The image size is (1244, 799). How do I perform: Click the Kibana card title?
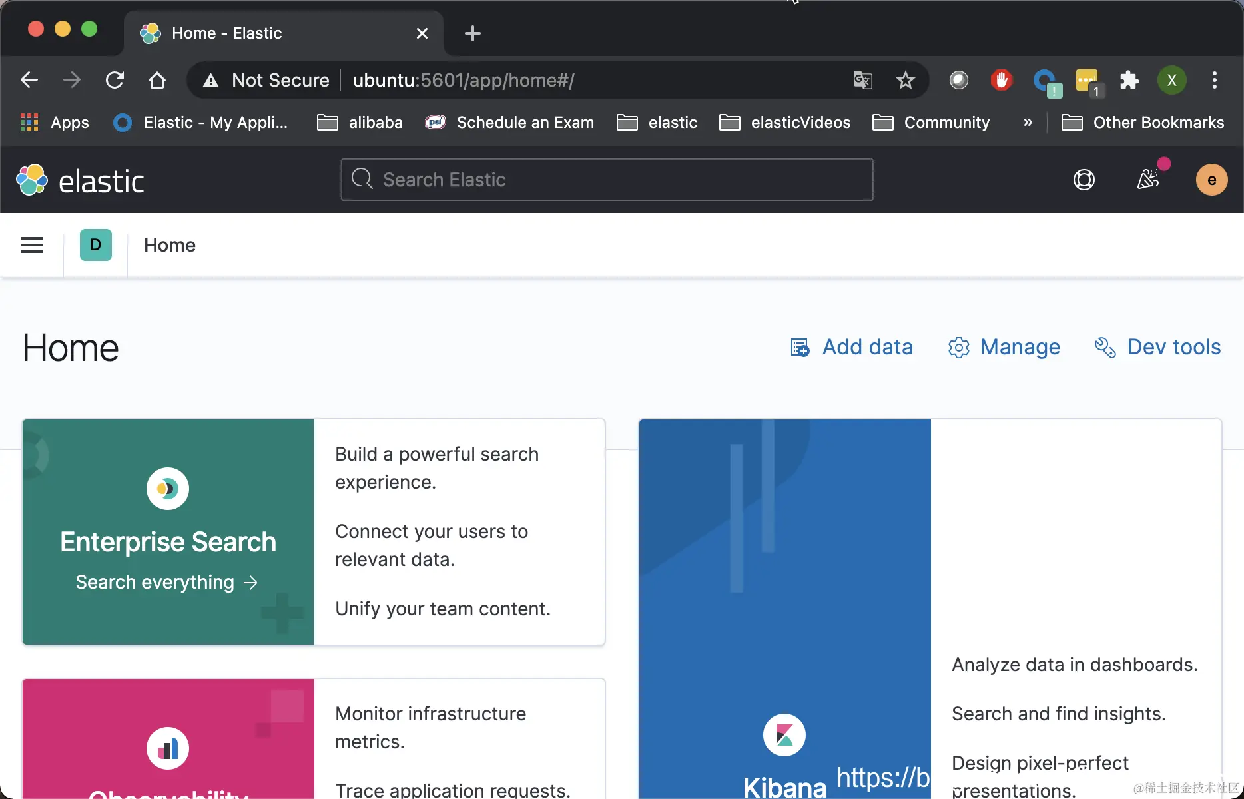pyautogui.click(x=784, y=787)
